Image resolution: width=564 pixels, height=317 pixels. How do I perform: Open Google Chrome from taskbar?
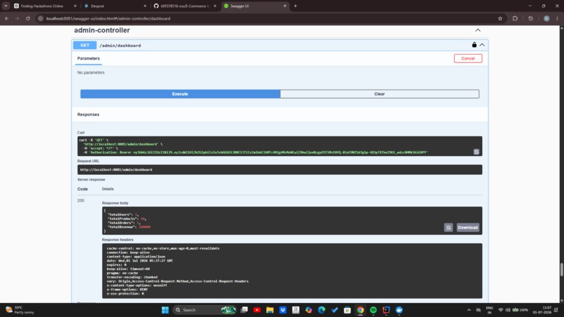(360, 310)
